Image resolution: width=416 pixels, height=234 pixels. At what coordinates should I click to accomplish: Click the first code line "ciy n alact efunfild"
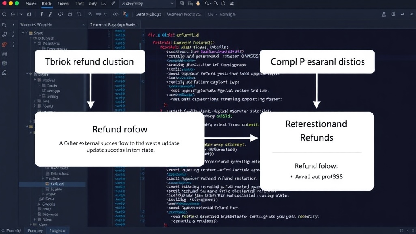pyautogui.click(x=173, y=35)
